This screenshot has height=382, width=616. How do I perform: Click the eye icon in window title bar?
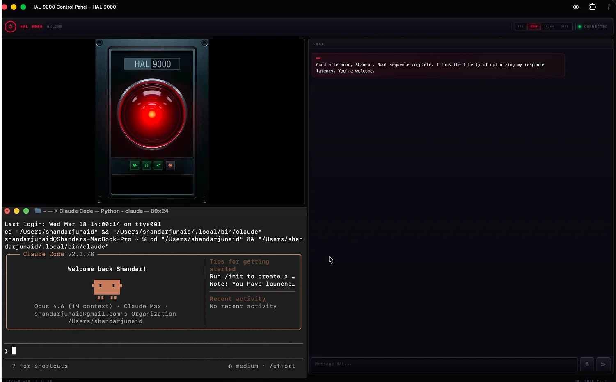tap(576, 7)
